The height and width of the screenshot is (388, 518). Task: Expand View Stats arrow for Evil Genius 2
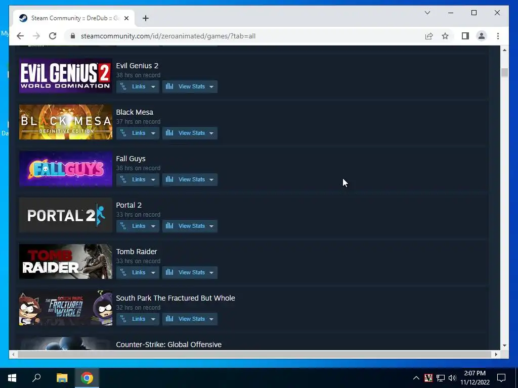click(x=211, y=87)
